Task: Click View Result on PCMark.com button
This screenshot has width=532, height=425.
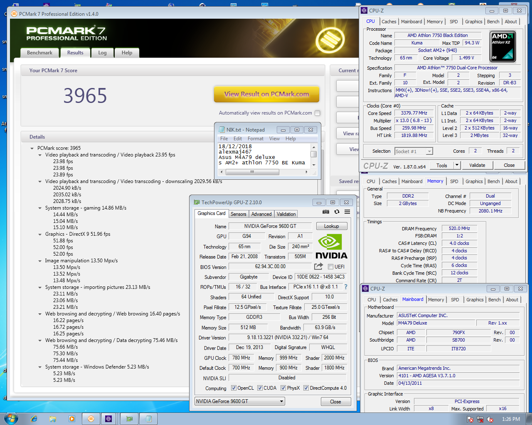Action: click(266, 94)
